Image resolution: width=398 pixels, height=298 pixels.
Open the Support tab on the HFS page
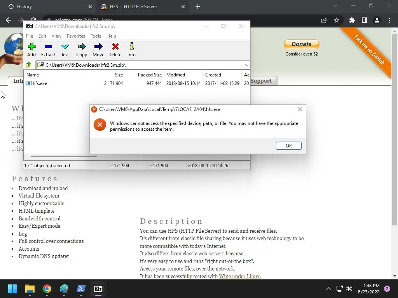[261, 81]
